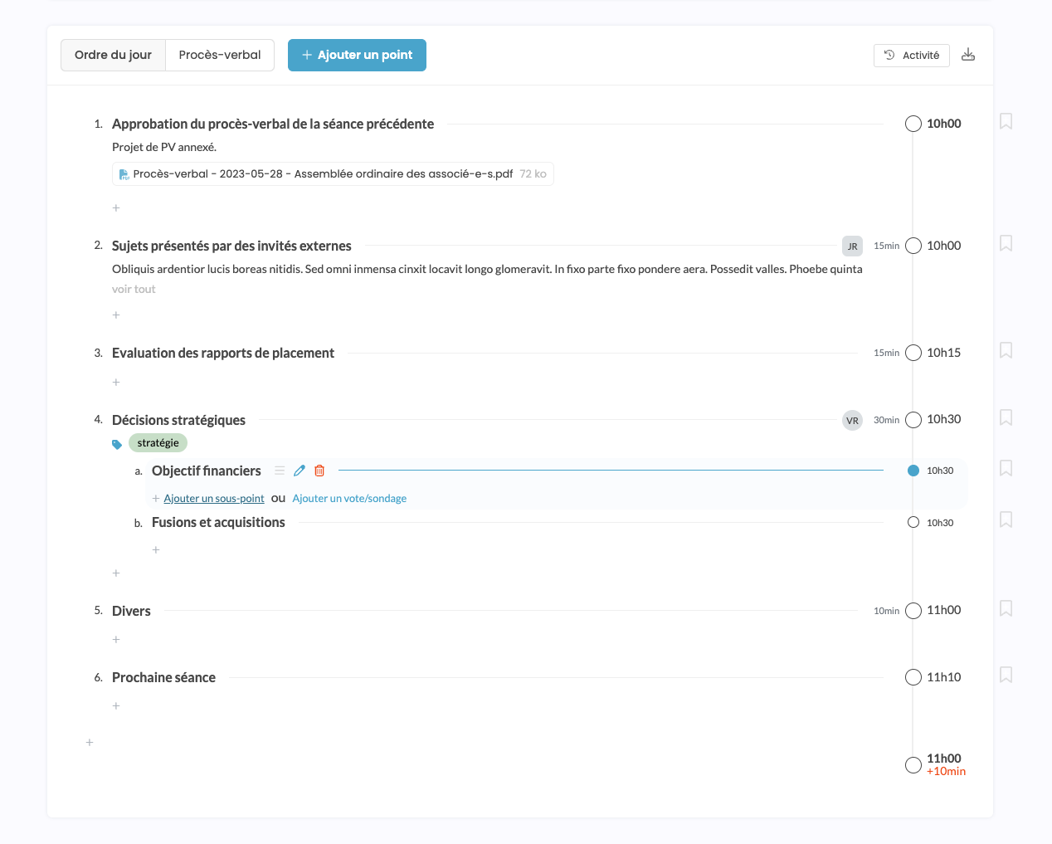Bookmark the Approbation du procès-verbal item
Image resolution: width=1052 pixels, height=844 pixels.
[1006, 121]
